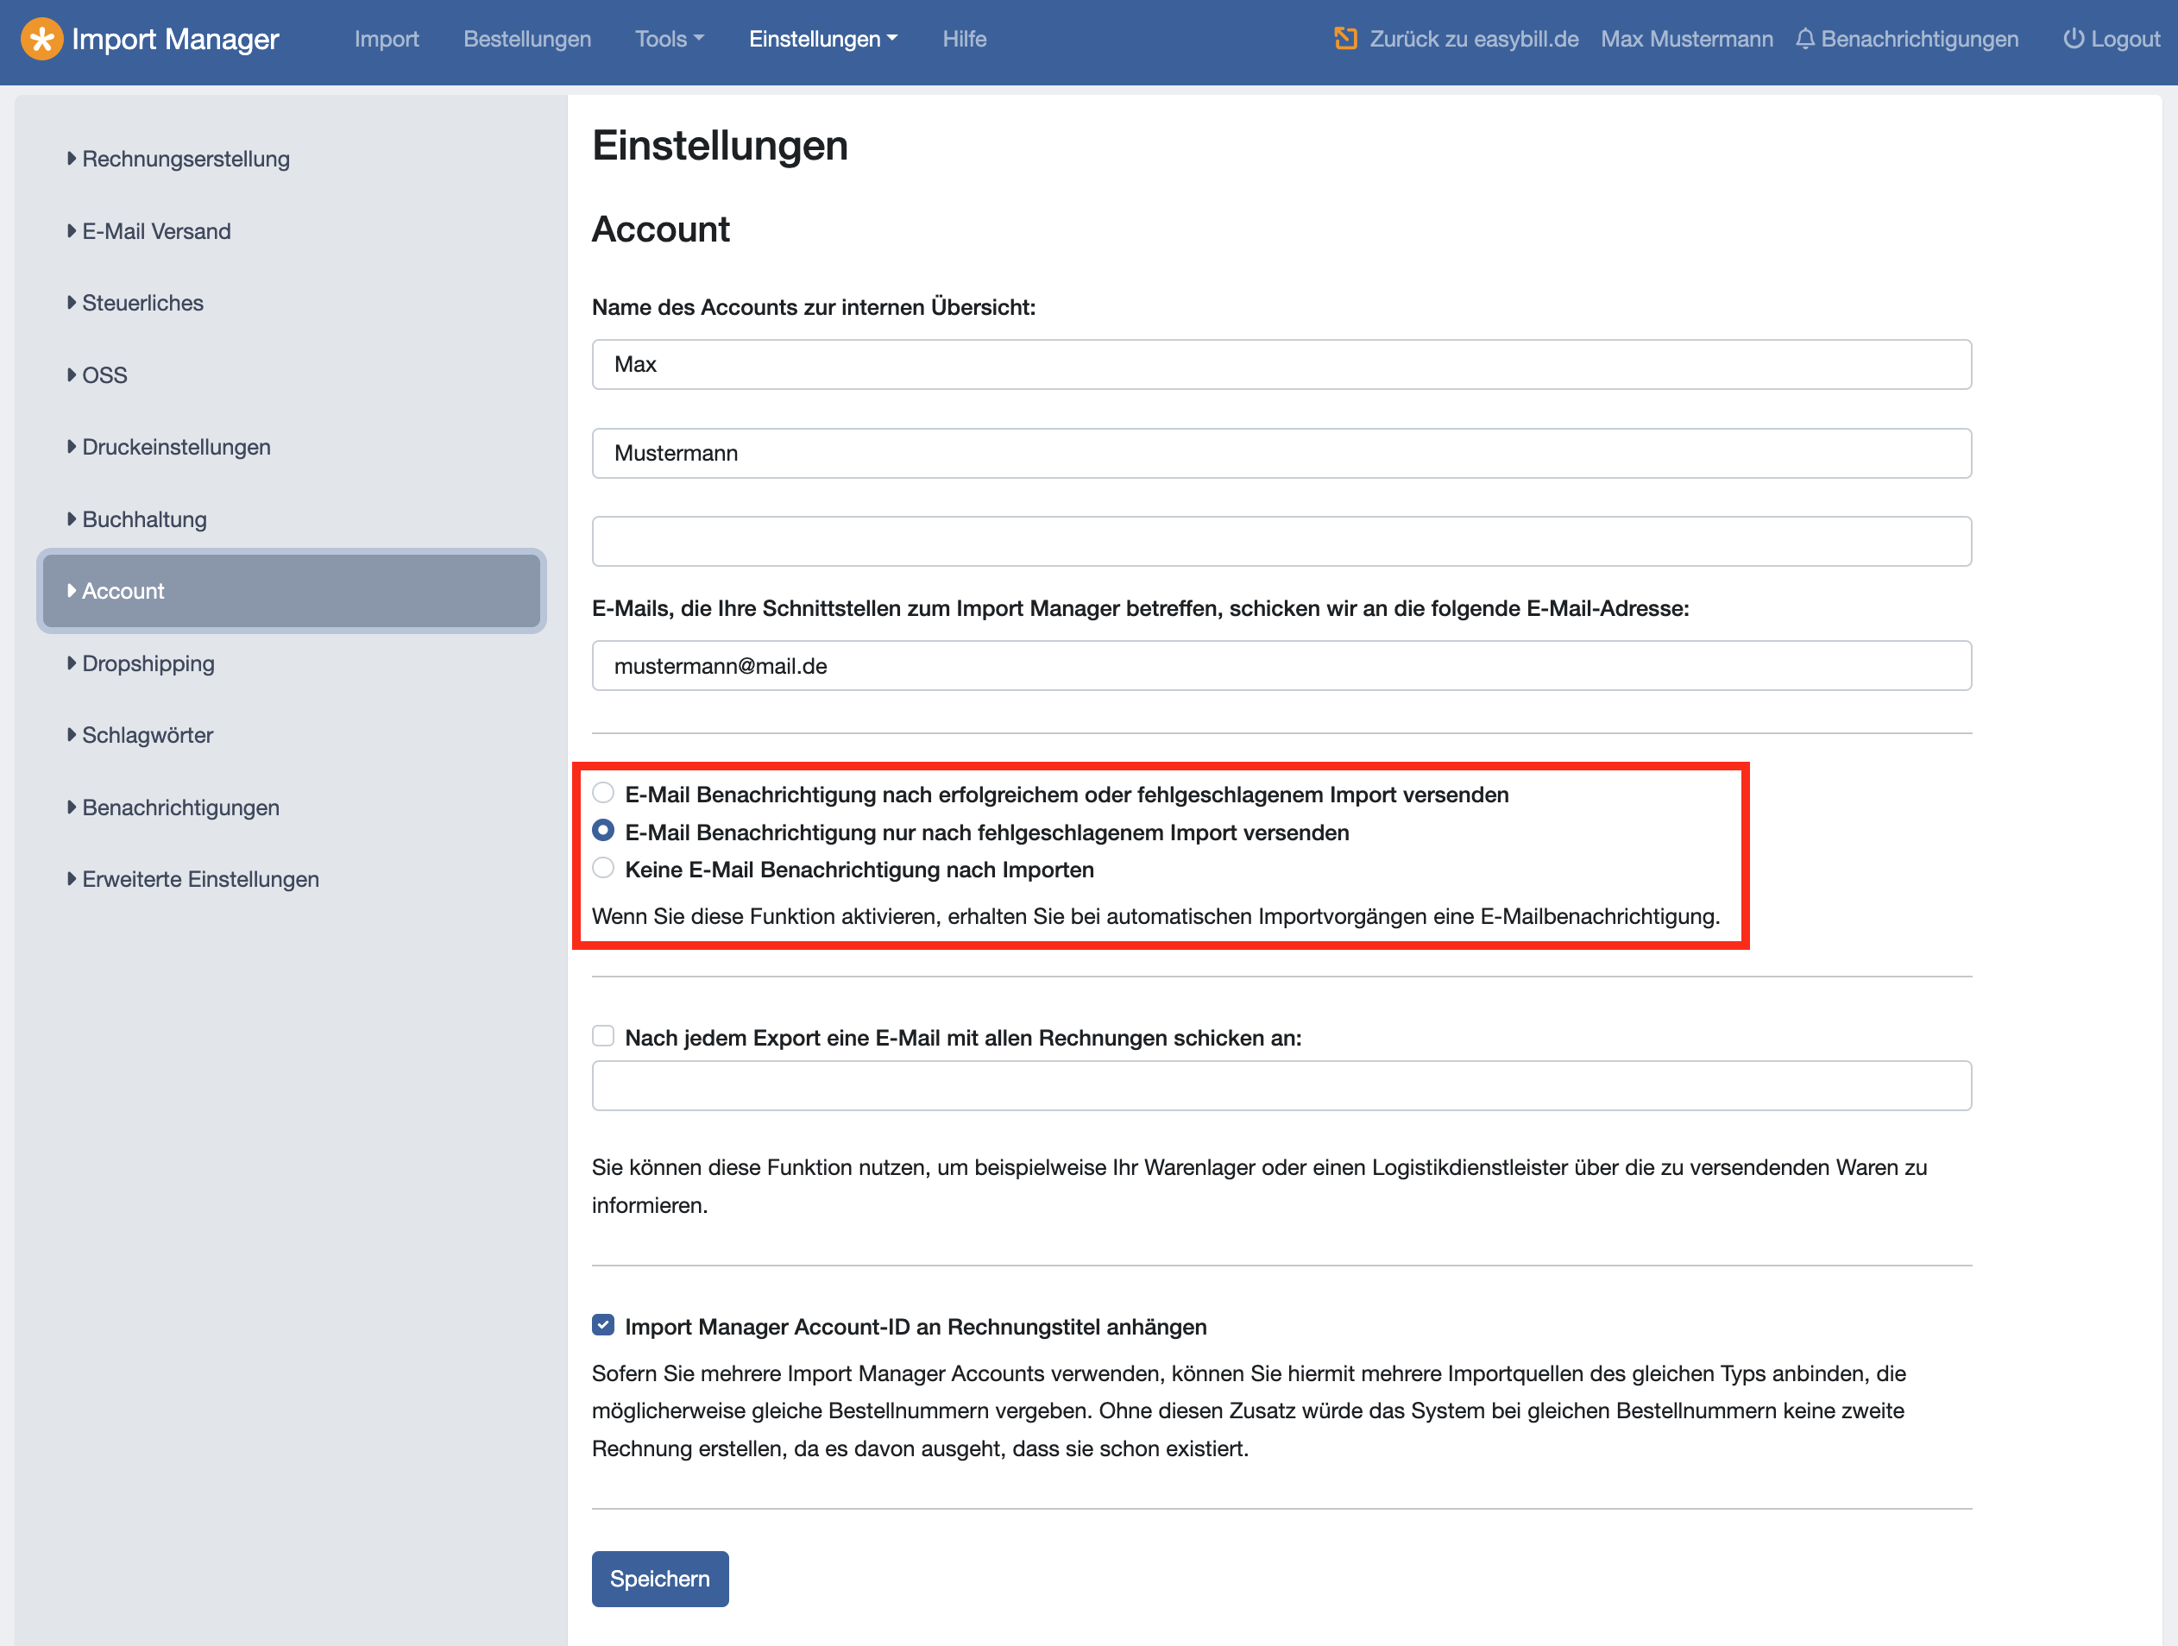Expand the E-Mail Versand sidebar section

pos(156,231)
